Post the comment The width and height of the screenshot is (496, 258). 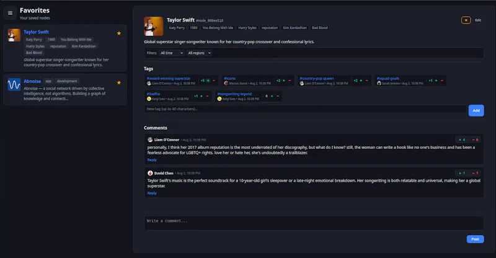point(475,239)
